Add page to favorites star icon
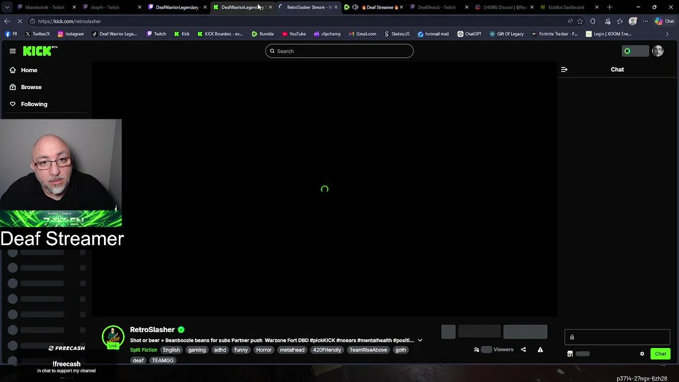 pos(580,21)
